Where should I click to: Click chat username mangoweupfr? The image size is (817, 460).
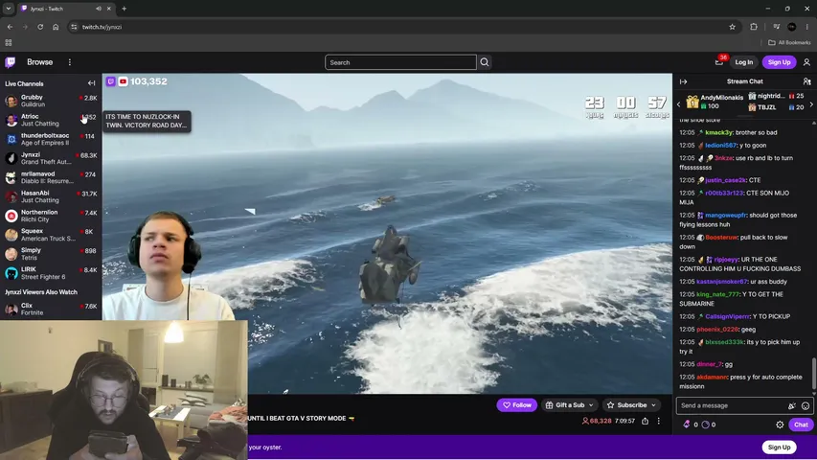point(726,215)
